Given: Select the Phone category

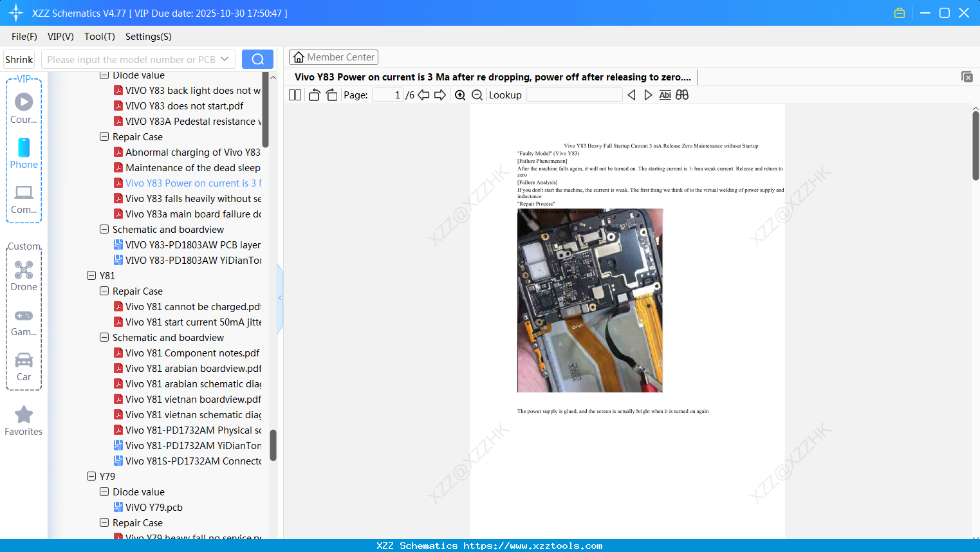Looking at the screenshot, I should pyautogui.click(x=24, y=153).
